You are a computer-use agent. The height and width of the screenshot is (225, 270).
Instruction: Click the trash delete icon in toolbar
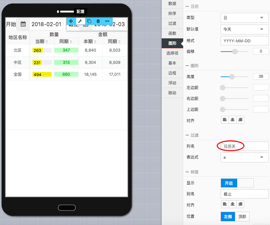tap(98, 21)
